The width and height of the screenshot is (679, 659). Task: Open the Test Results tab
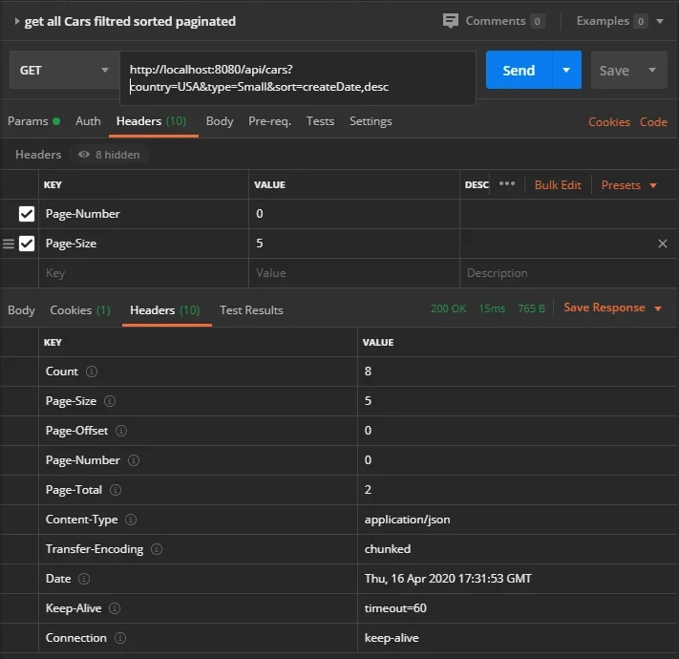[x=251, y=310]
